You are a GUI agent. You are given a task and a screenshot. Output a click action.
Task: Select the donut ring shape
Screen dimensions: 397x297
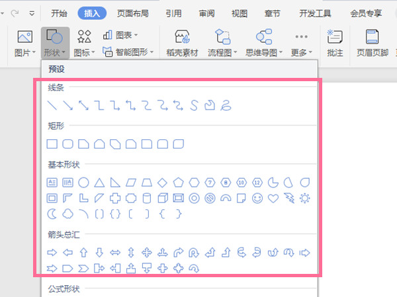(x=194, y=198)
